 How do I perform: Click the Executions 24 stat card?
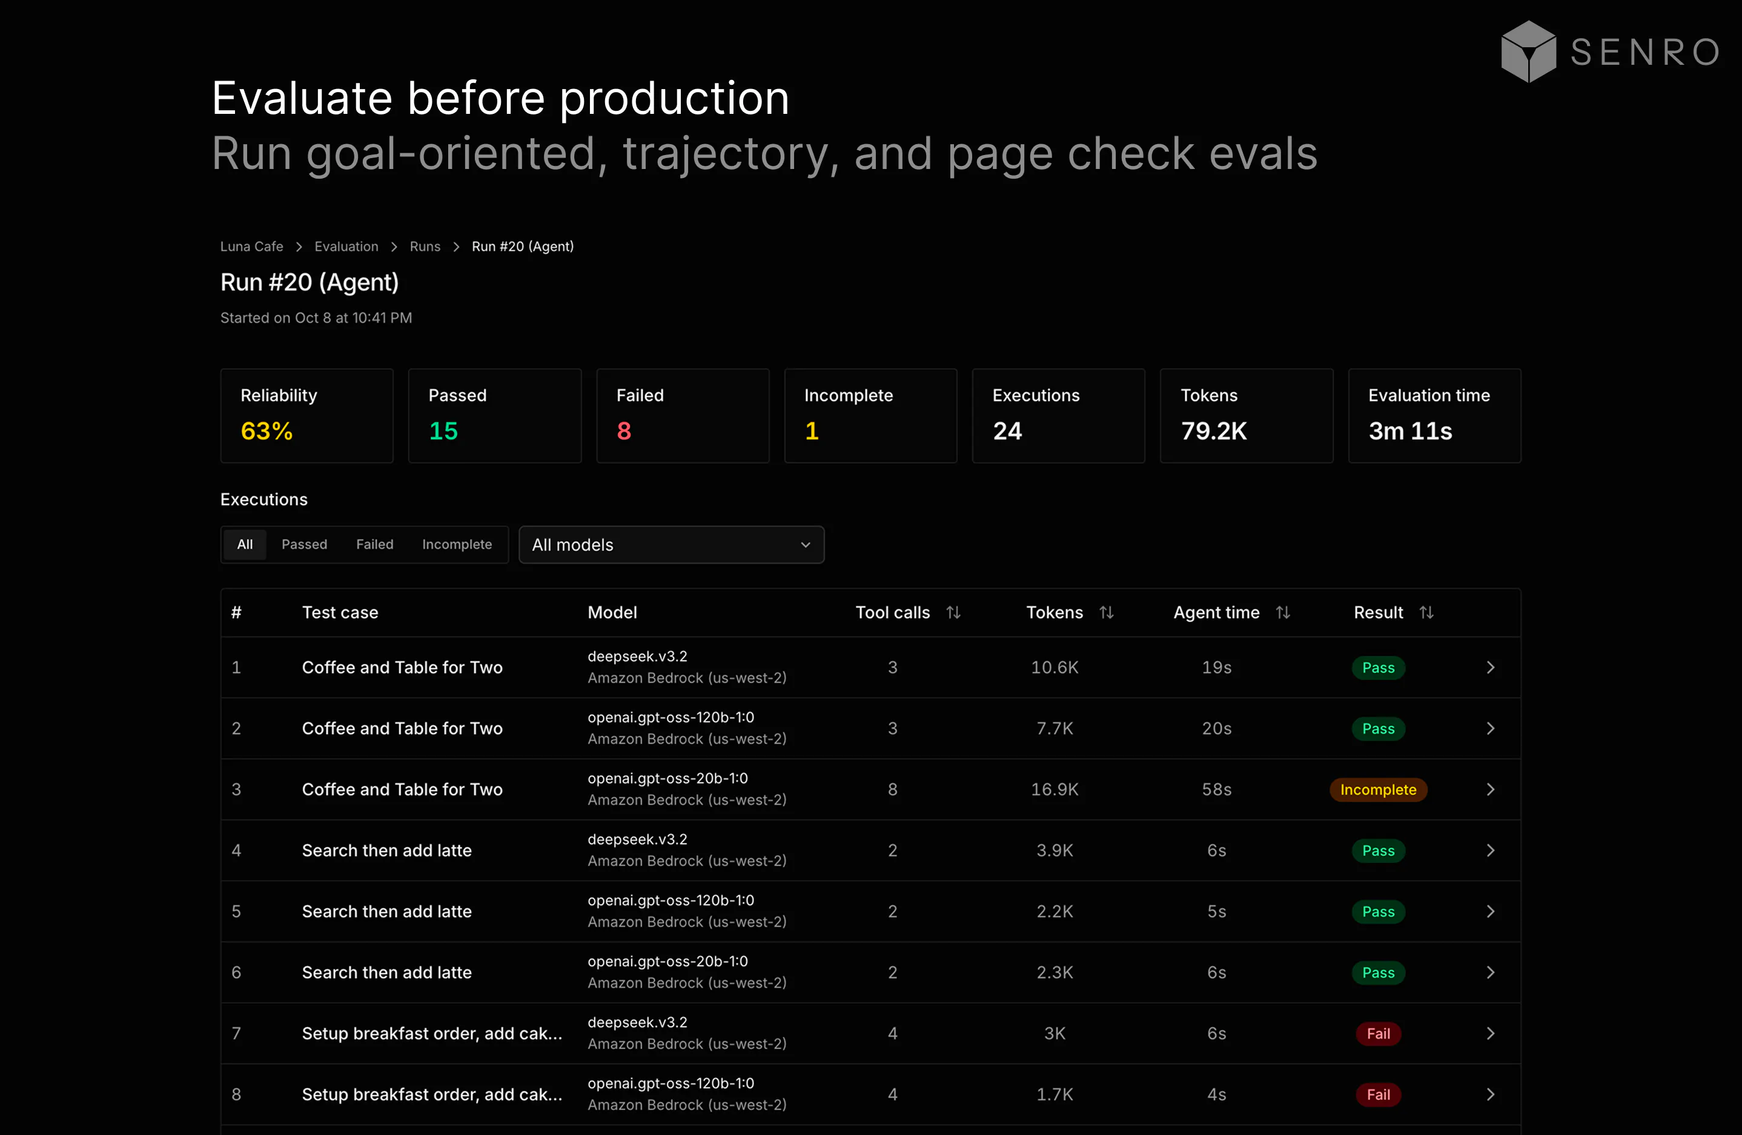(1058, 415)
